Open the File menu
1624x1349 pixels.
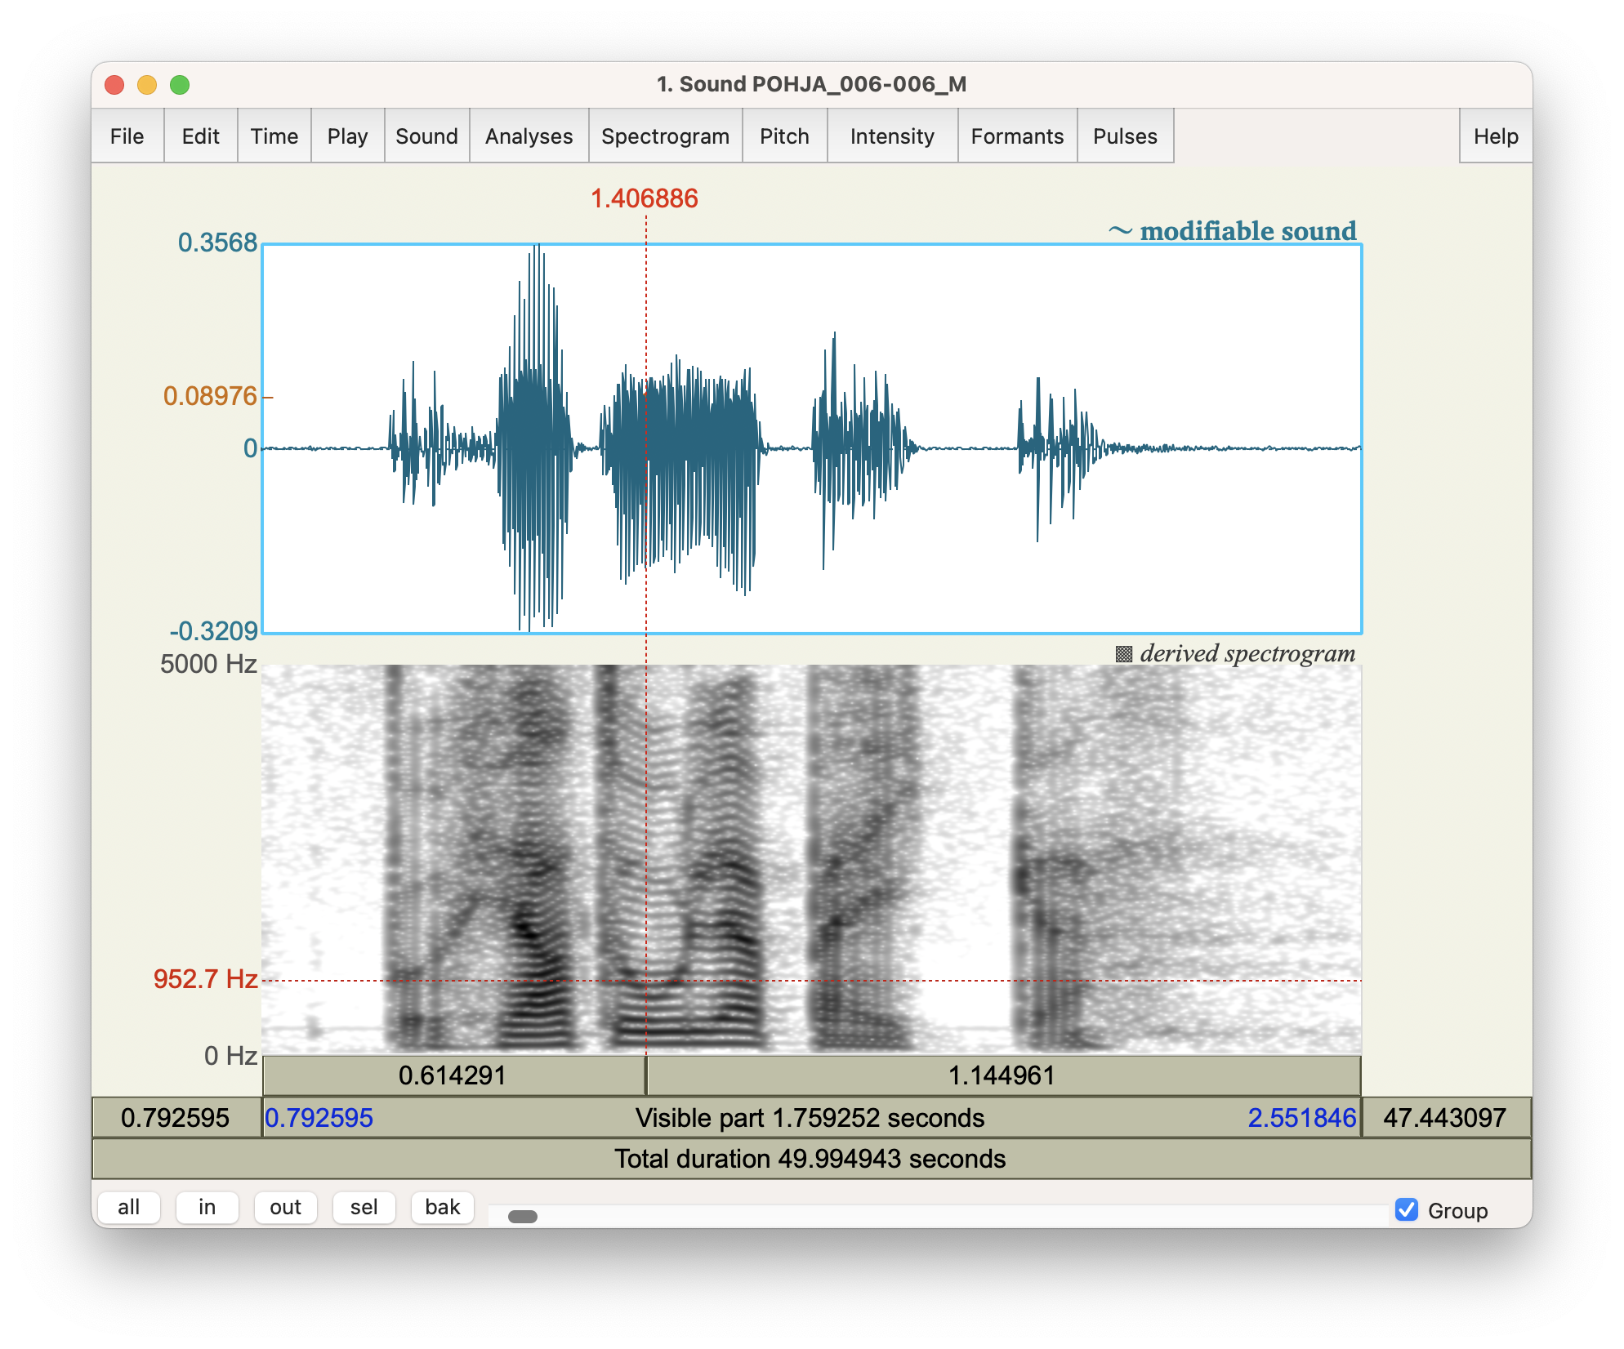point(127,136)
